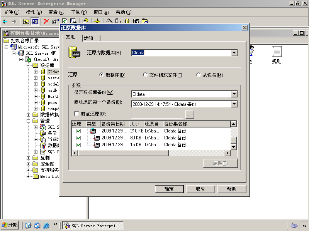Click the New database cylinder icon

tap(127, 21)
